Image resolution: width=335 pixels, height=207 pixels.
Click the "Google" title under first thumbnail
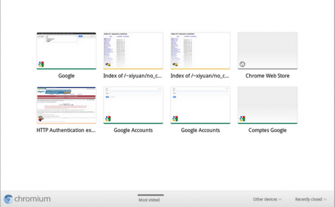coord(67,76)
